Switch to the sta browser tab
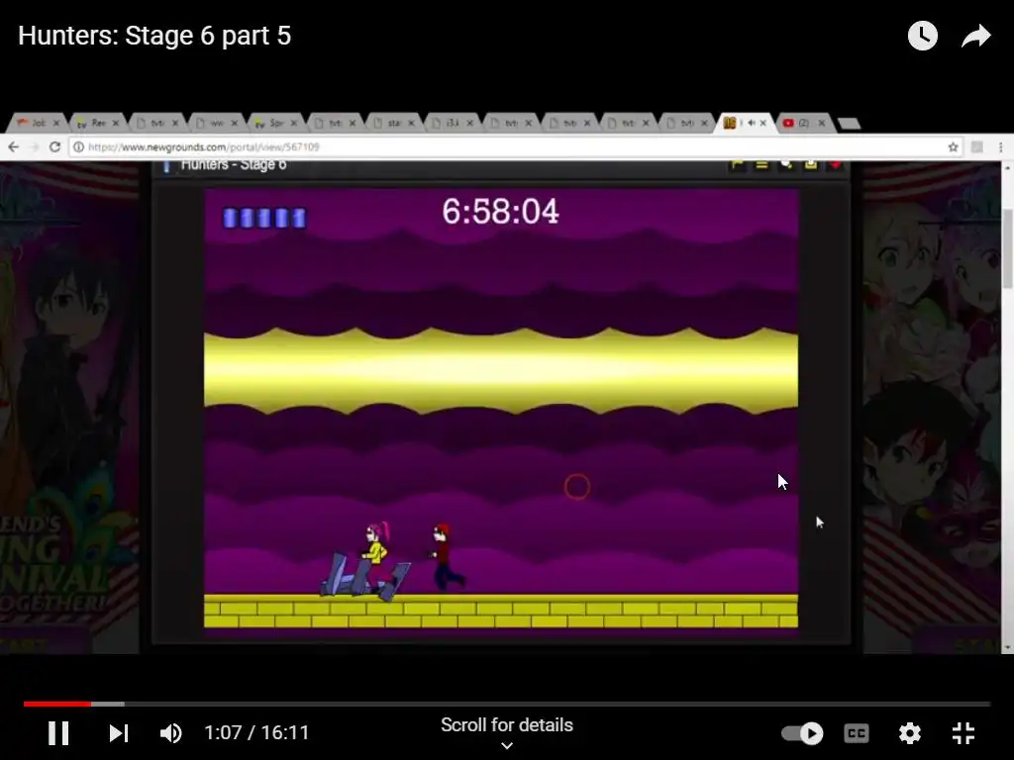Viewport: 1014px width, 760px height. point(394,123)
